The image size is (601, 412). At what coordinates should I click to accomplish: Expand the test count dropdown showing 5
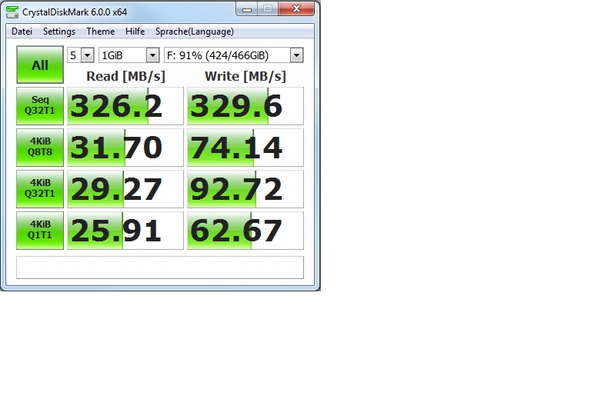pyautogui.click(x=88, y=55)
